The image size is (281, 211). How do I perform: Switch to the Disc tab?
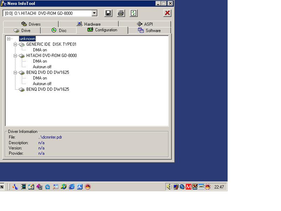pyautogui.click(x=59, y=31)
